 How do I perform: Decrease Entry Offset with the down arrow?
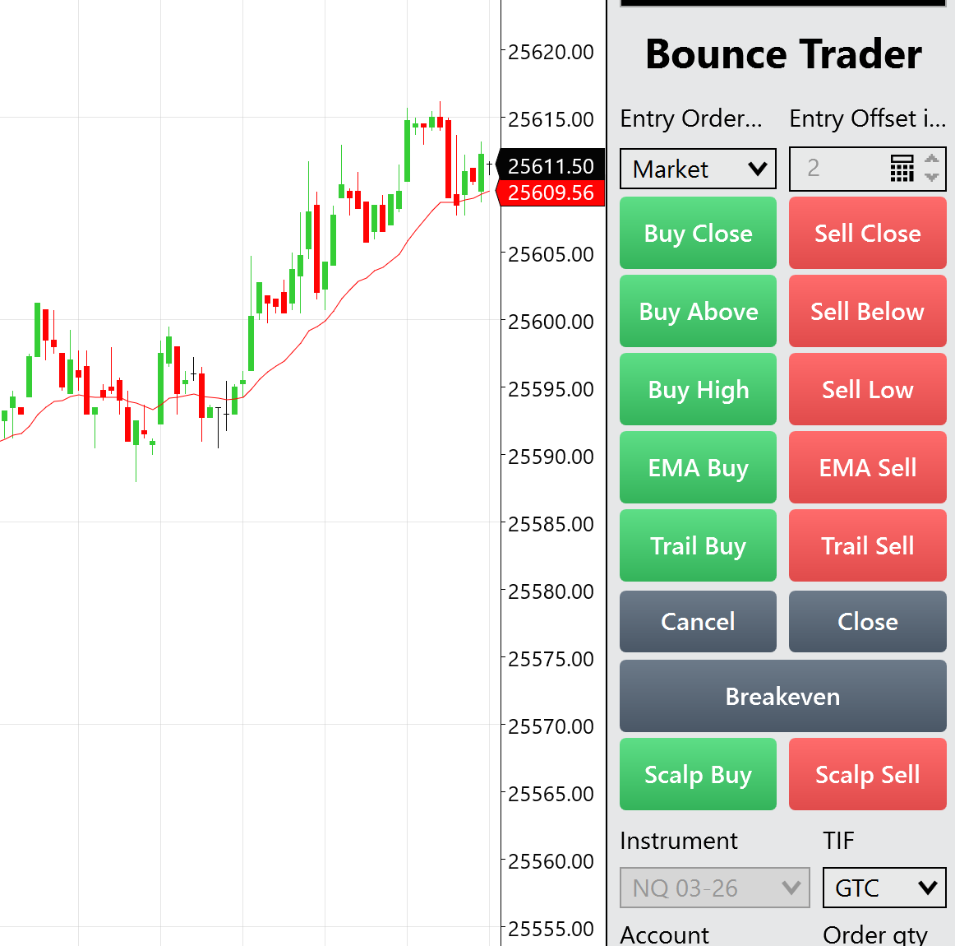click(931, 177)
